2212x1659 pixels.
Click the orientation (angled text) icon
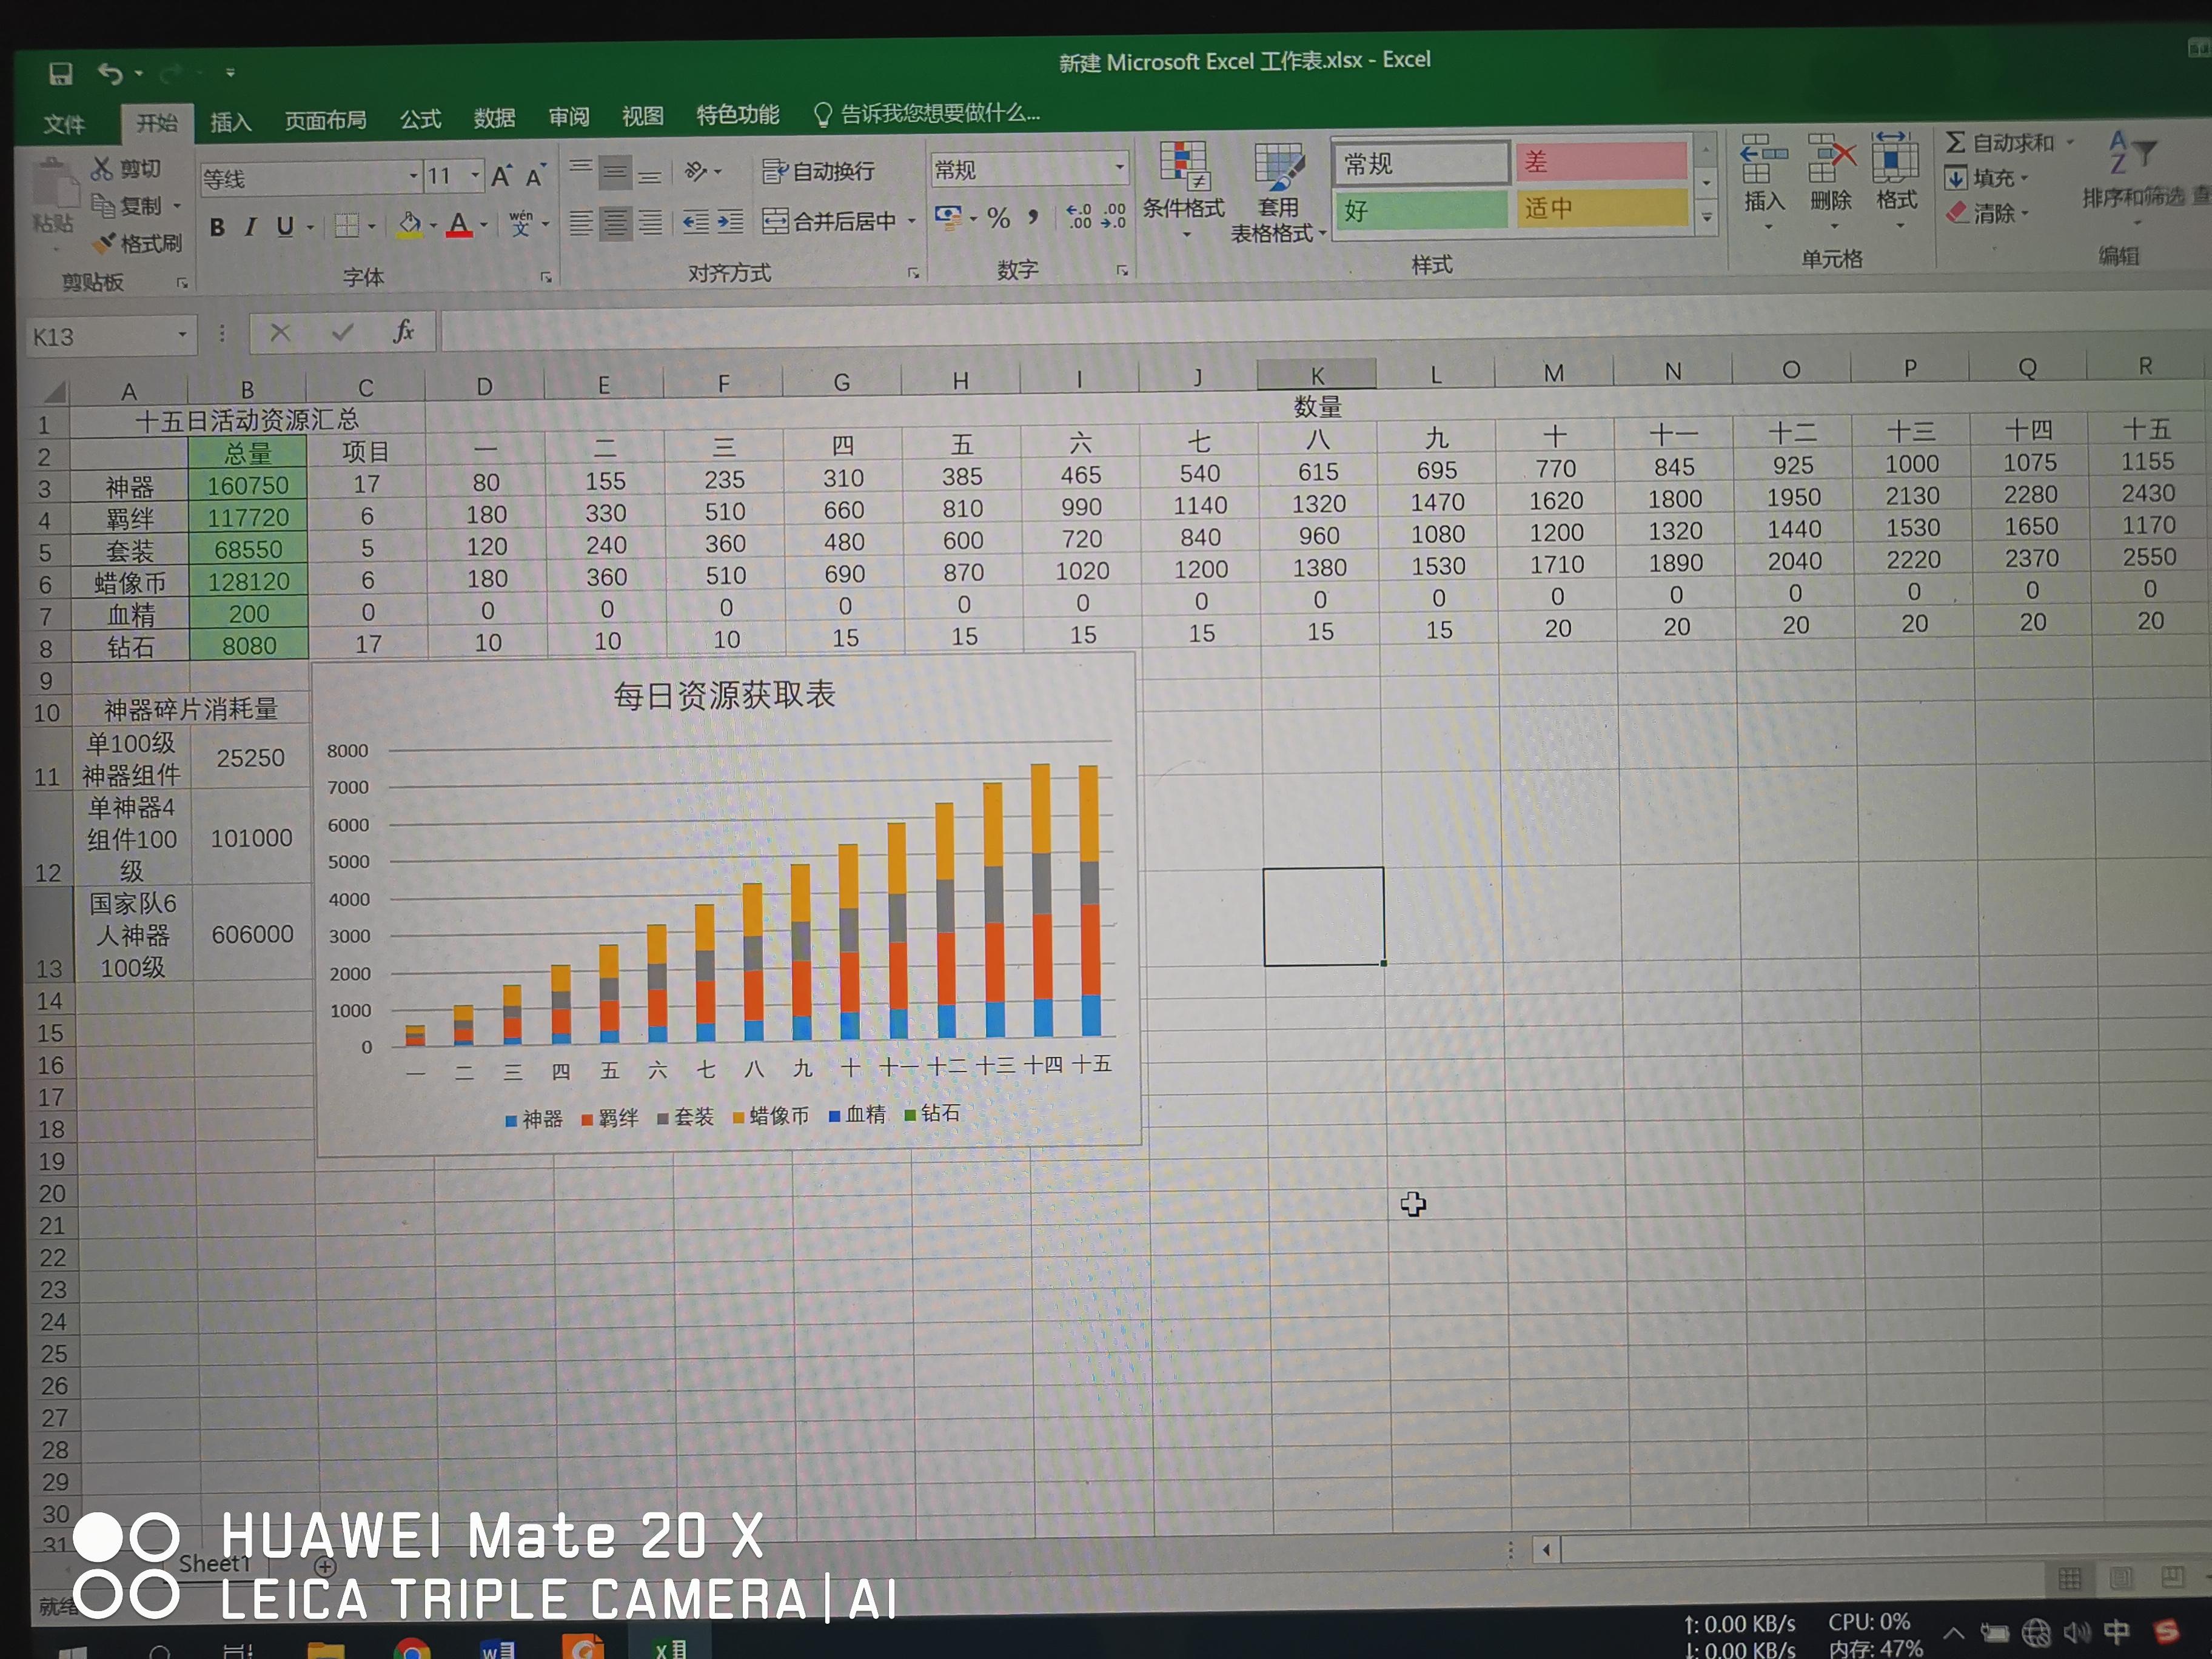(x=696, y=172)
